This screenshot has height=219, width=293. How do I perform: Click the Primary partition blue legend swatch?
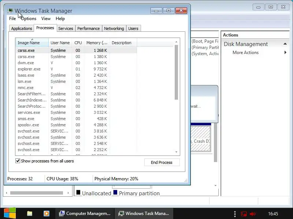115,192
